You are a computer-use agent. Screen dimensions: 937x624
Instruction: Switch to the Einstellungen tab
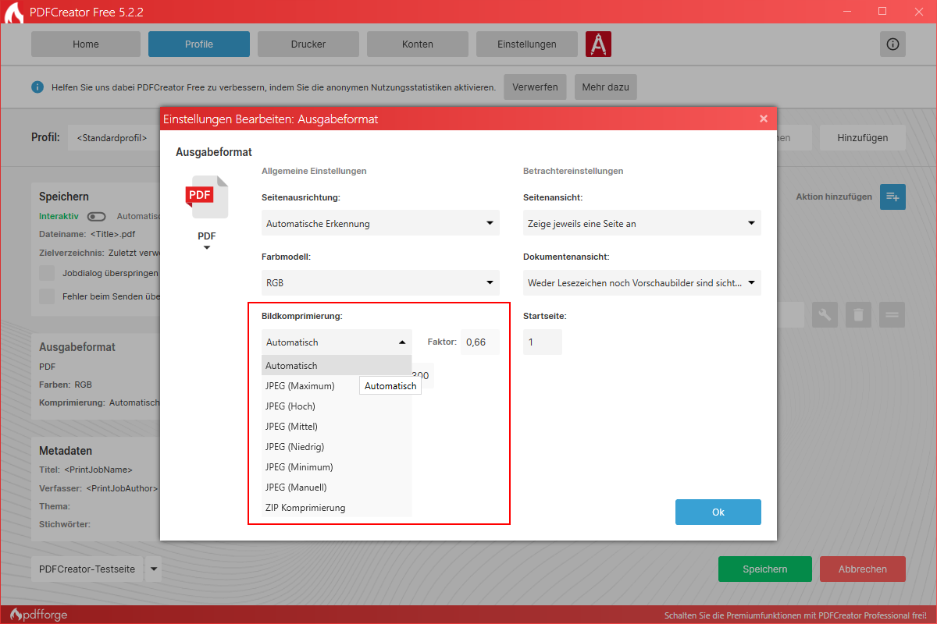527,44
